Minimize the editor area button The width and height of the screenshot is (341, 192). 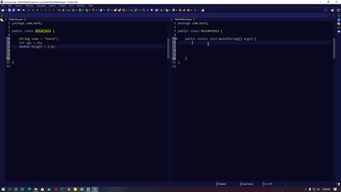(x=330, y=15)
